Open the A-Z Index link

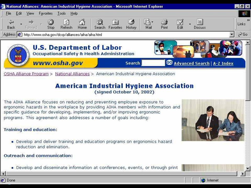point(223,63)
